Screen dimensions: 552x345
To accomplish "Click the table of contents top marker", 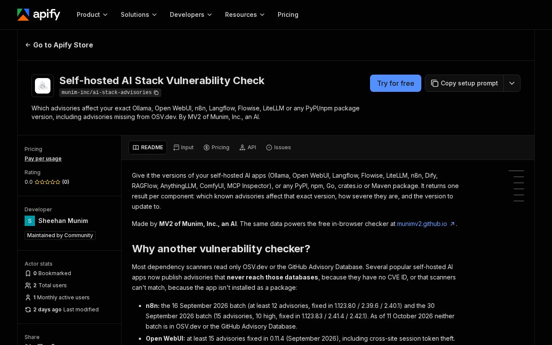I will (516, 171).
